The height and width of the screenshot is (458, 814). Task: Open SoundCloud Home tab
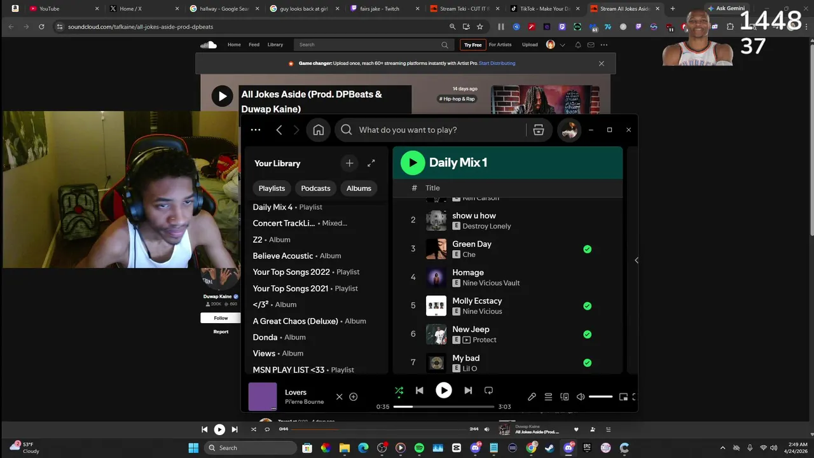(234, 45)
